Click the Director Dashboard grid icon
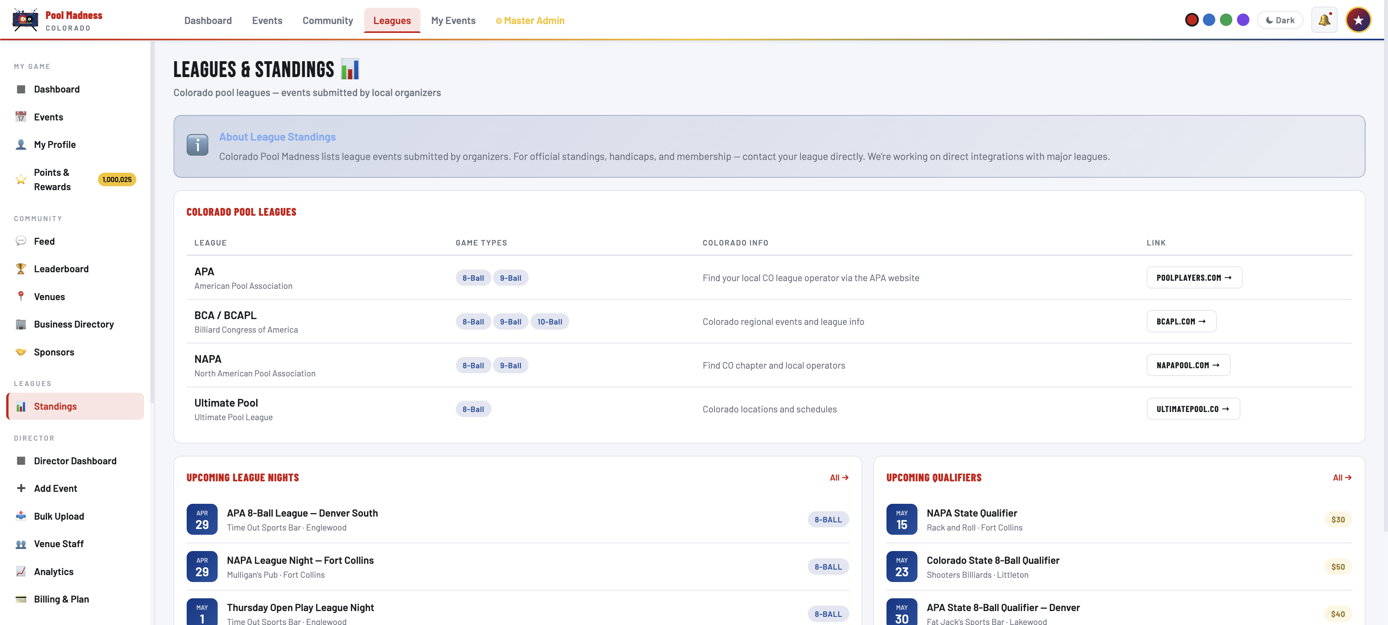Image resolution: width=1388 pixels, height=625 pixels. [x=21, y=461]
